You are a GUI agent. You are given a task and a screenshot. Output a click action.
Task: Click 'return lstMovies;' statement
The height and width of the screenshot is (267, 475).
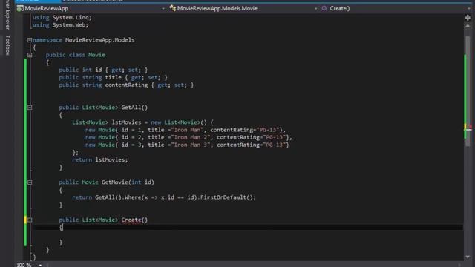[100, 160]
